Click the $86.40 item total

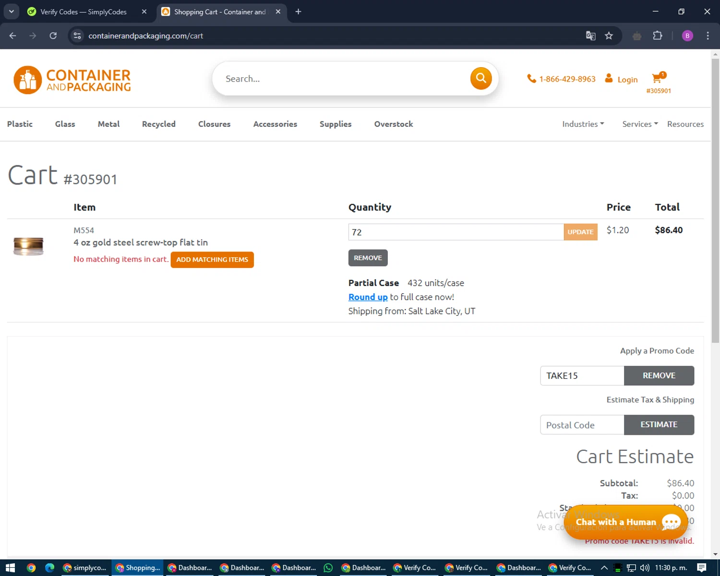669,230
